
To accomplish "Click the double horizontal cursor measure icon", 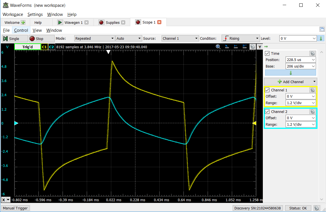I will [x=245, y=47].
